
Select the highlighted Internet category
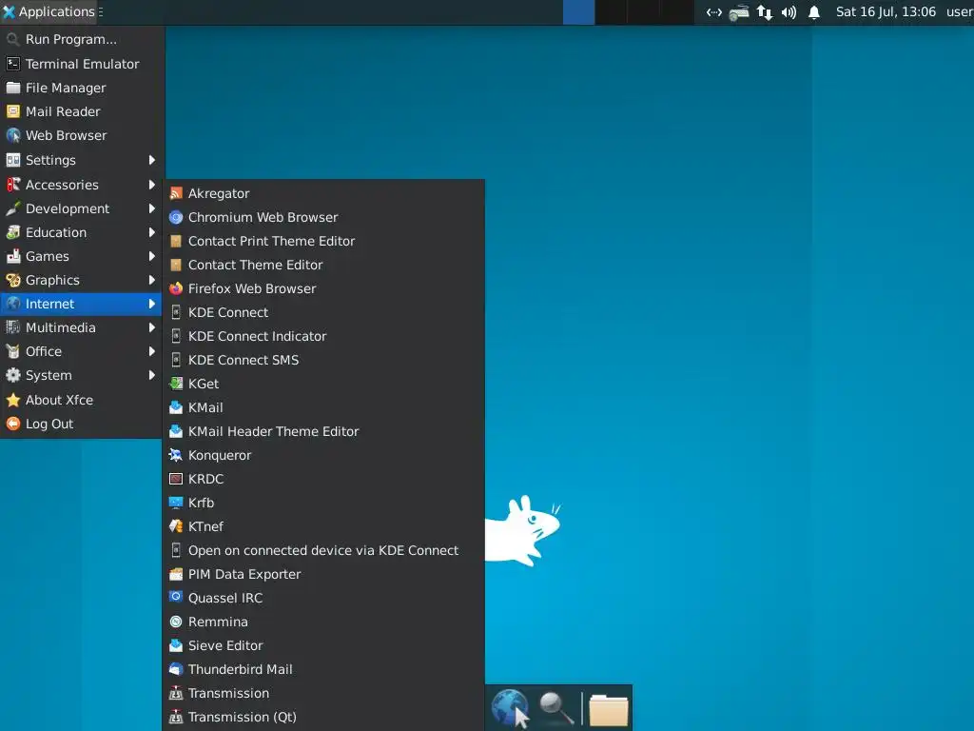tap(82, 304)
